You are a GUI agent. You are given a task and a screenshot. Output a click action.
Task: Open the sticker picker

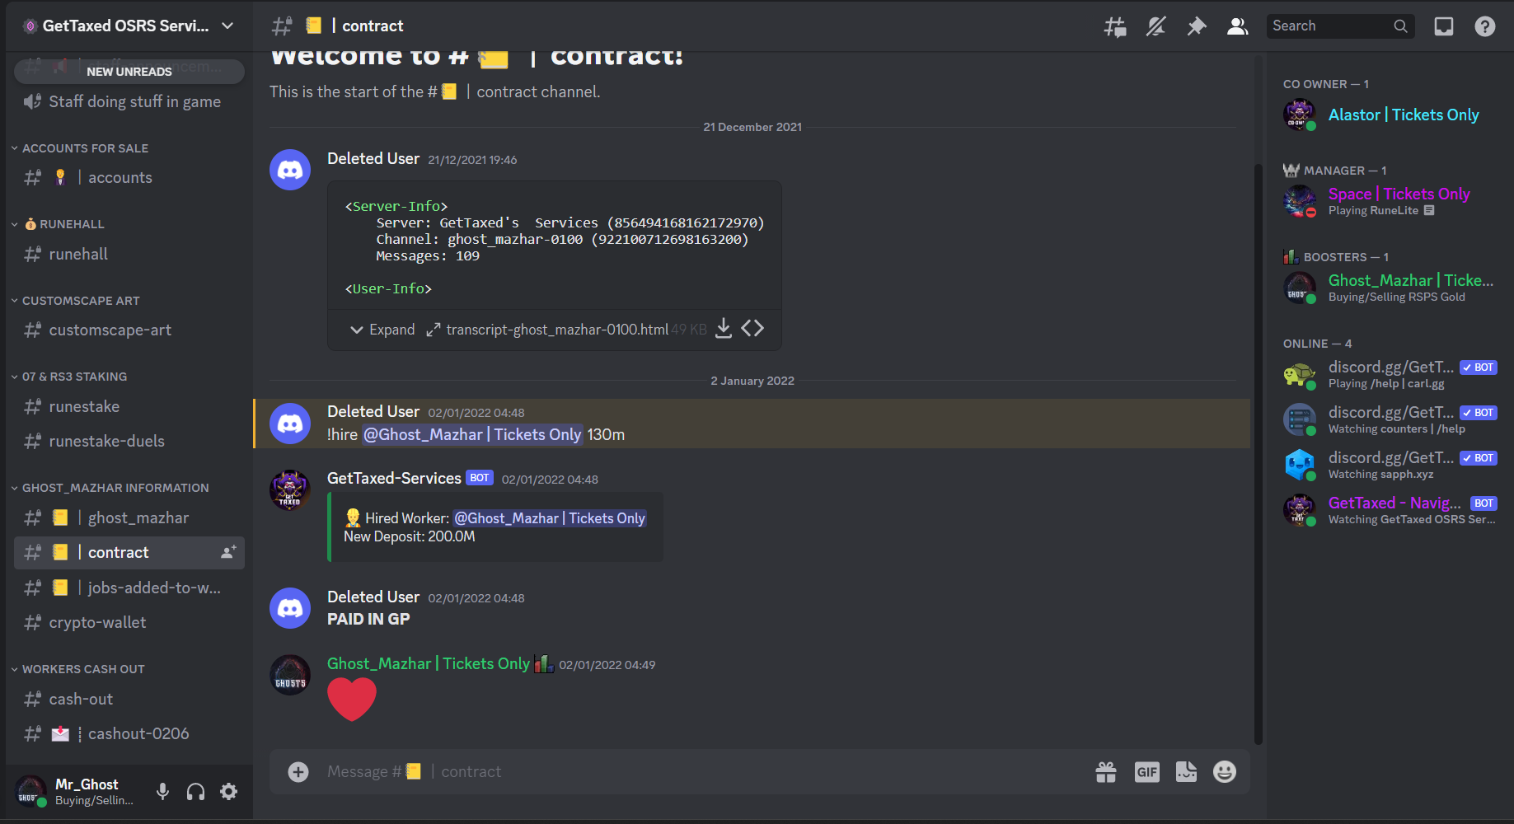click(x=1186, y=771)
